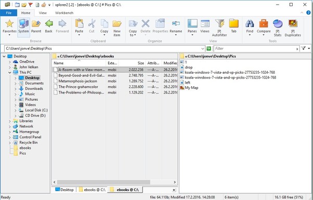Screen dimensions: 313x200
Task: Sort by Exte... column header
Action: coord(112,63)
